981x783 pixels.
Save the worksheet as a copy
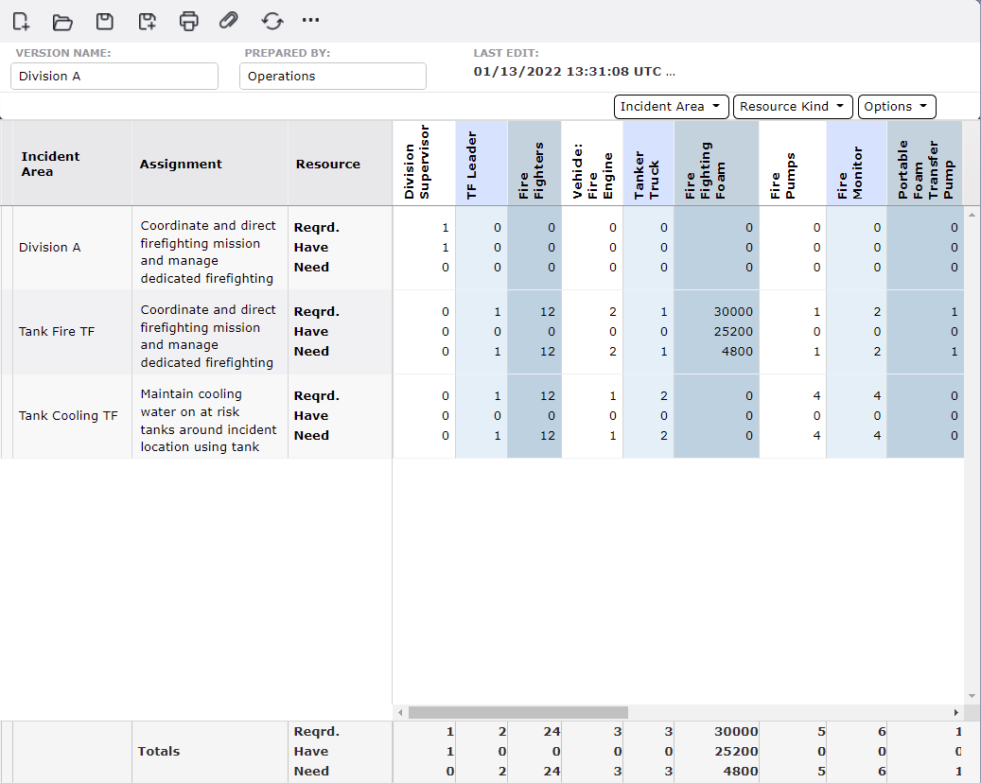(147, 21)
